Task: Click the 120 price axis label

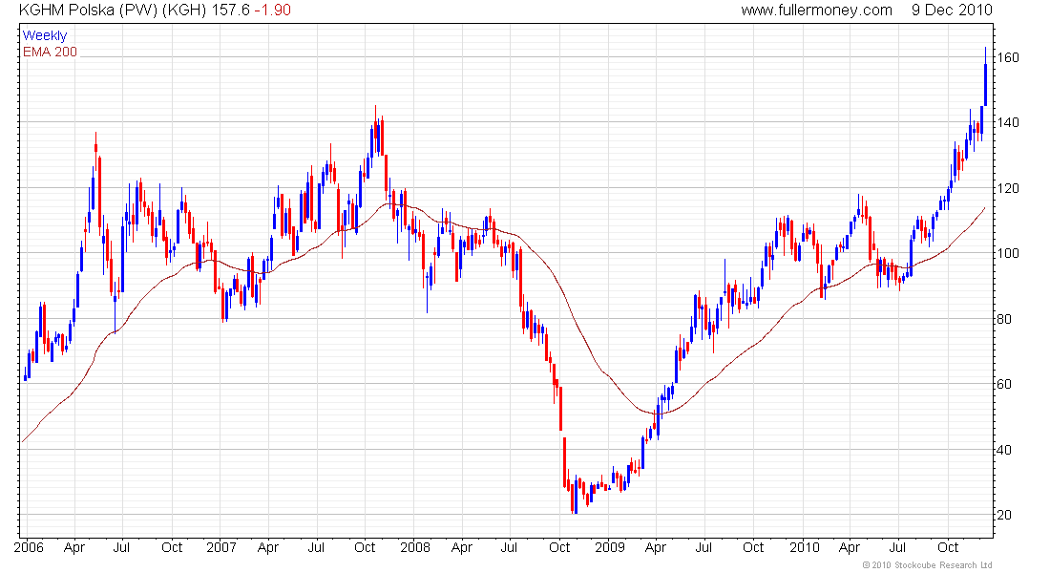Action: pos(1008,188)
